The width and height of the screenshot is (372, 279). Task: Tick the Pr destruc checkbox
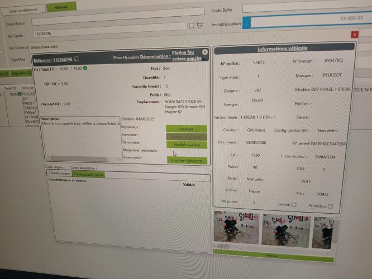[331, 206]
